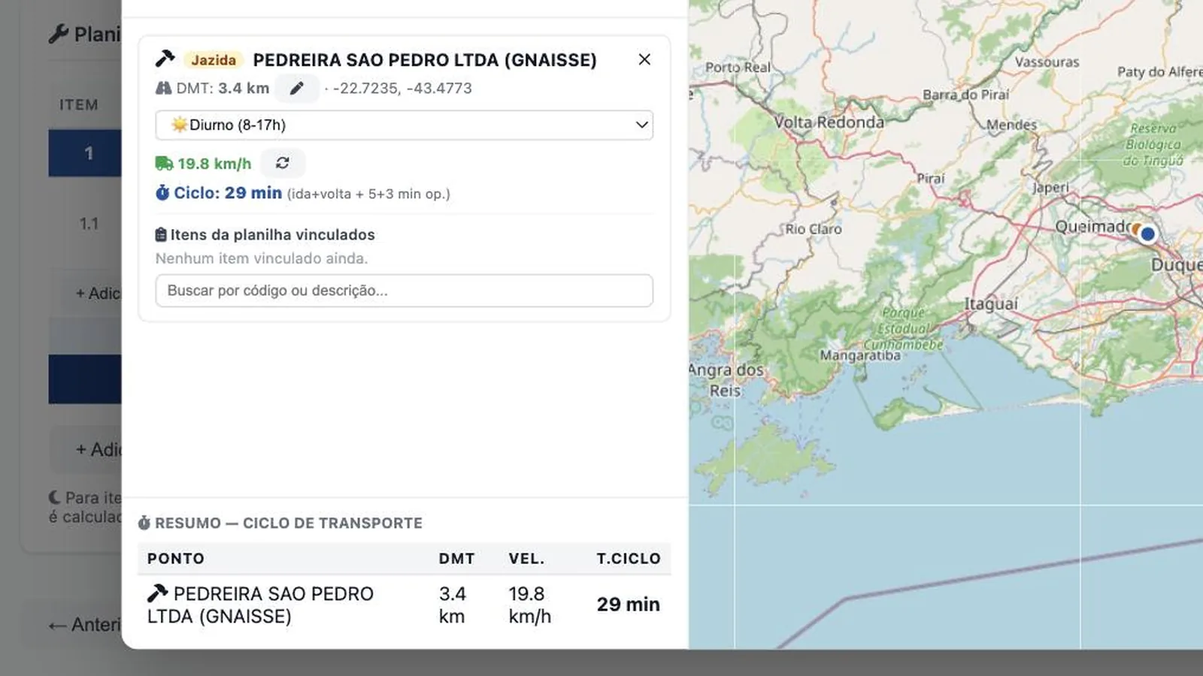Click the ITEM column header in the background table
Viewport: 1203px width, 676px height.
click(79, 105)
